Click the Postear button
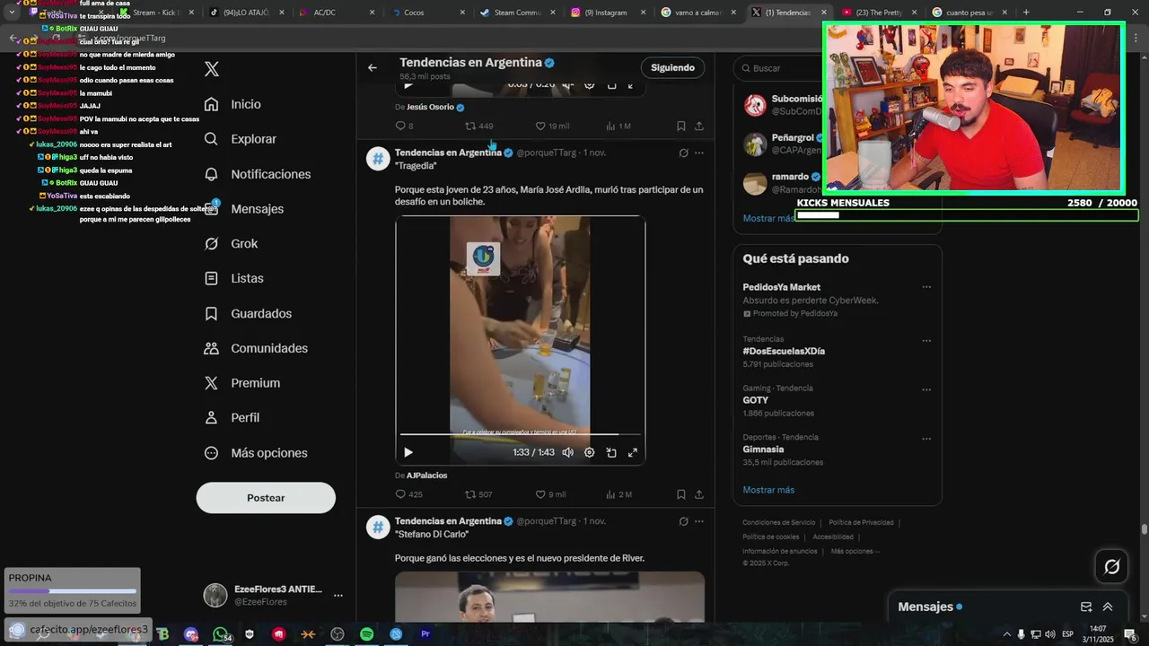The width and height of the screenshot is (1149, 646). (266, 498)
